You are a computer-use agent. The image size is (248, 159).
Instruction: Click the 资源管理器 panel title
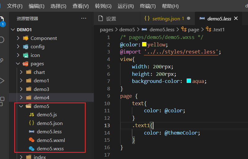(27, 19)
